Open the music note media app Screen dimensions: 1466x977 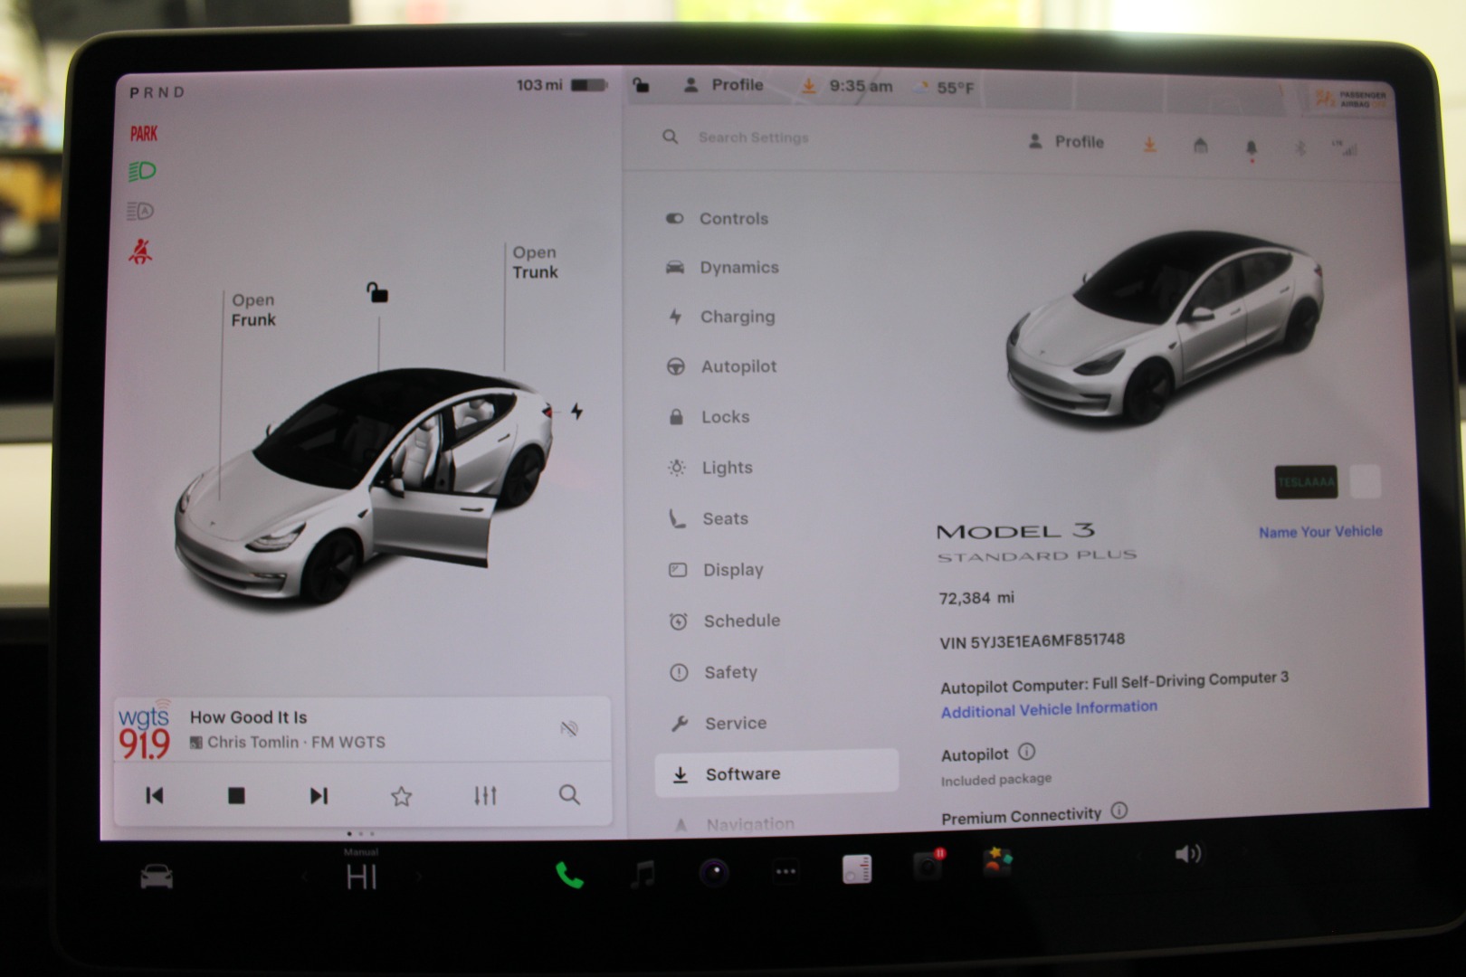[x=642, y=874]
